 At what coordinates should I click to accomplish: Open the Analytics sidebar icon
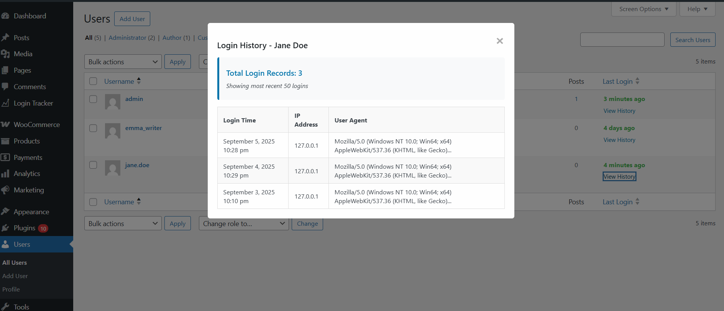click(6, 173)
